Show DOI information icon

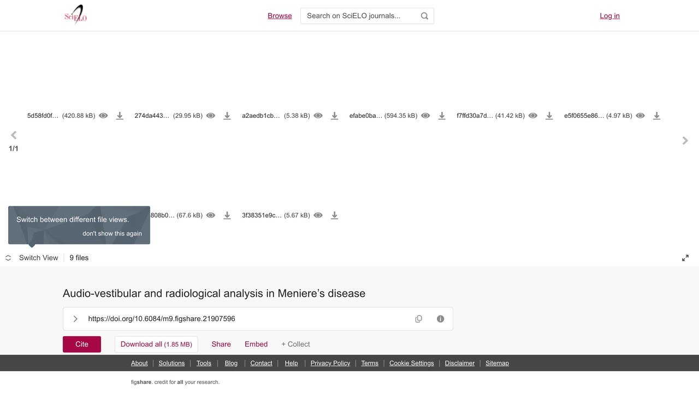point(441,319)
